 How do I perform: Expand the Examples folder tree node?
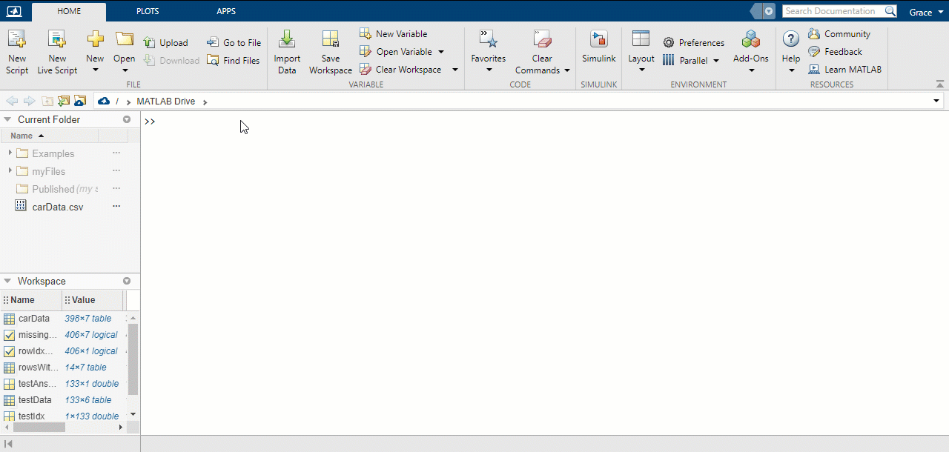[x=10, y=153]
